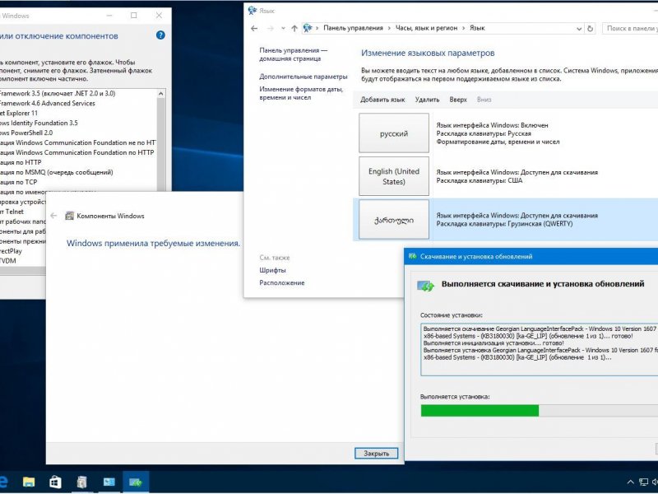Click the Компоненты Windows dialog header icon
Screen dimensions: 658x494
[x=69, y=216]
